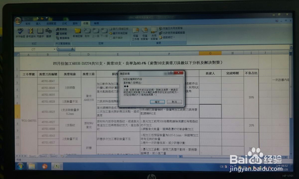This screenshot has height=179, width=299.
Task: Click the 翻譯 translate icon
Action: point(49,33)
